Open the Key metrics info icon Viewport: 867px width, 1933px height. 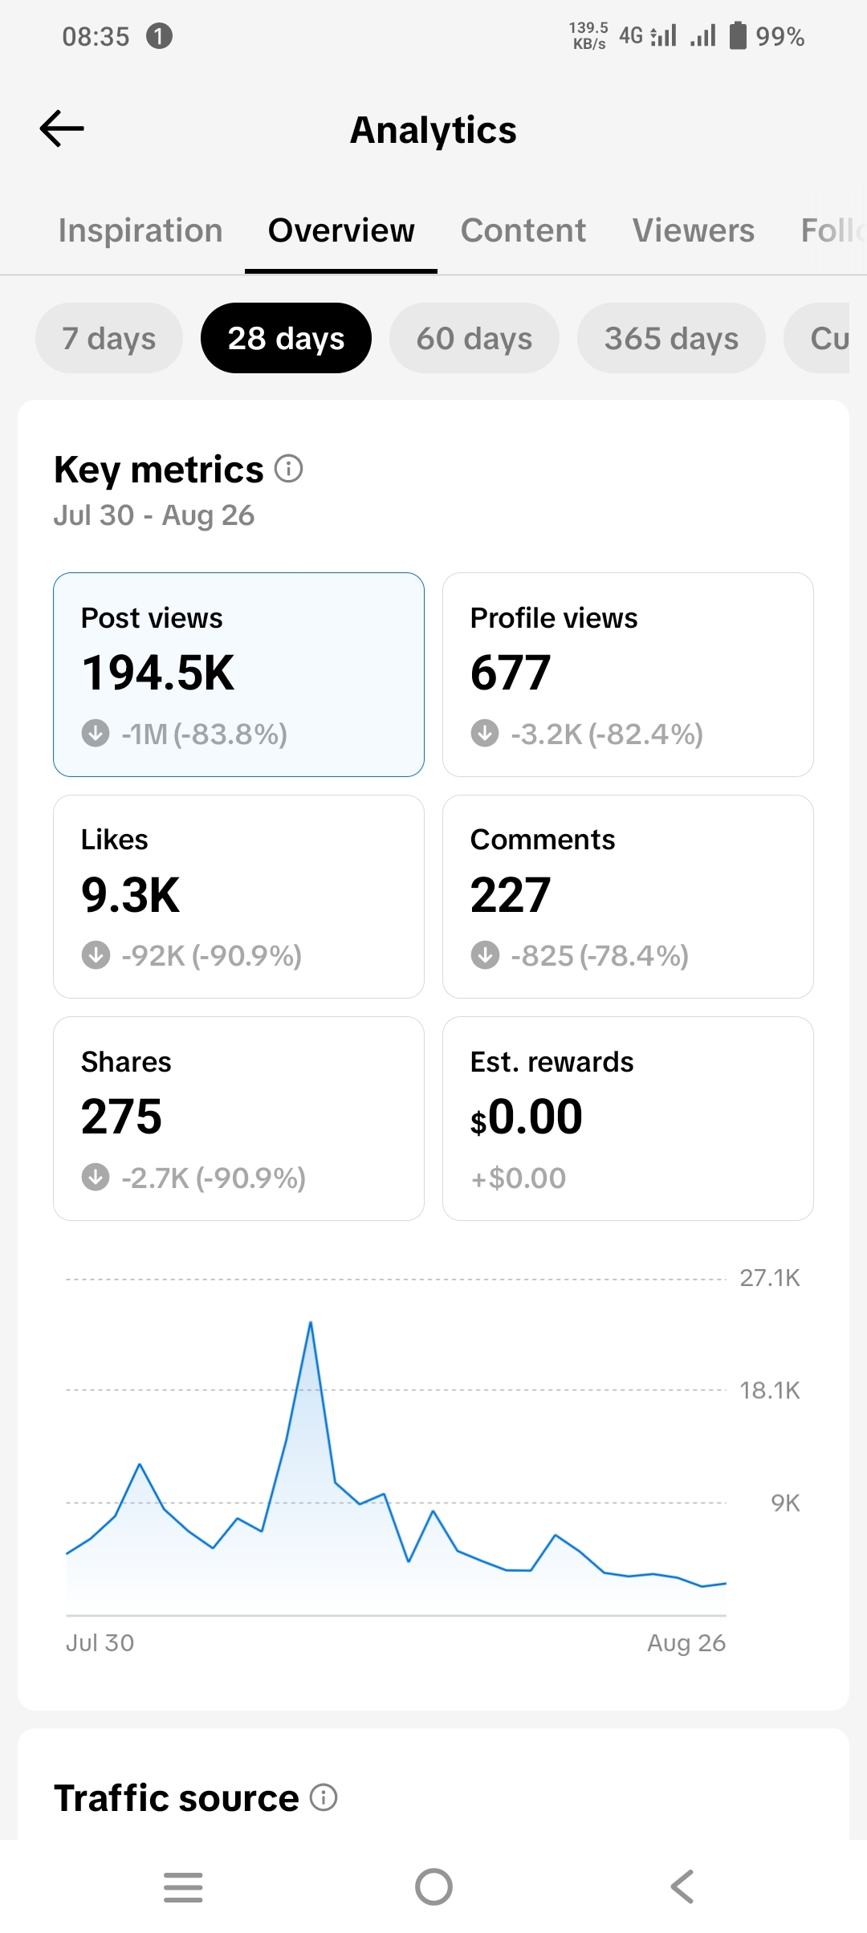click(x=289, y=468)
